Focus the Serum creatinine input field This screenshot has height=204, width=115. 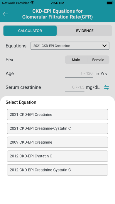[75, 87]
